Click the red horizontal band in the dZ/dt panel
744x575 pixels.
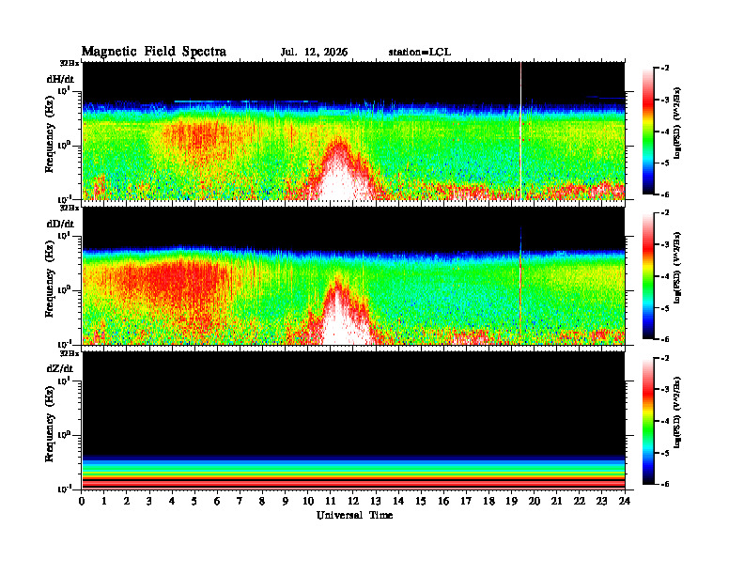(353, 483)
